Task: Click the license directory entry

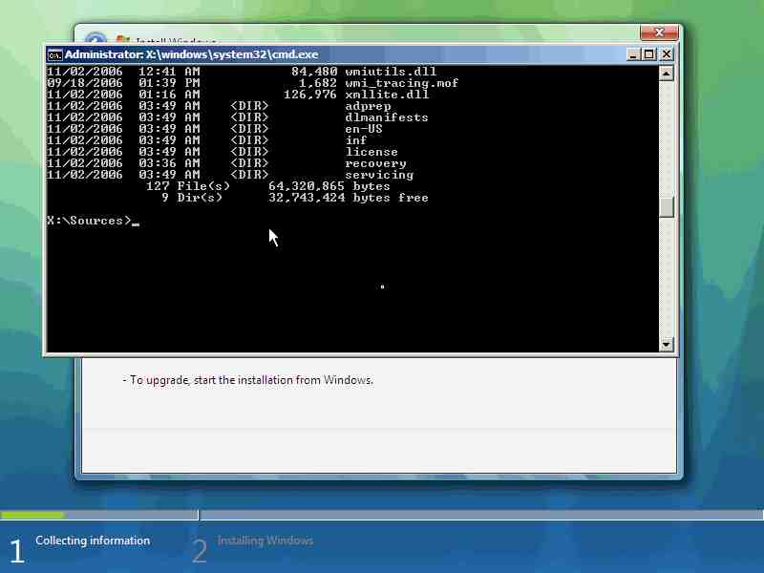Action: [371, 152]
